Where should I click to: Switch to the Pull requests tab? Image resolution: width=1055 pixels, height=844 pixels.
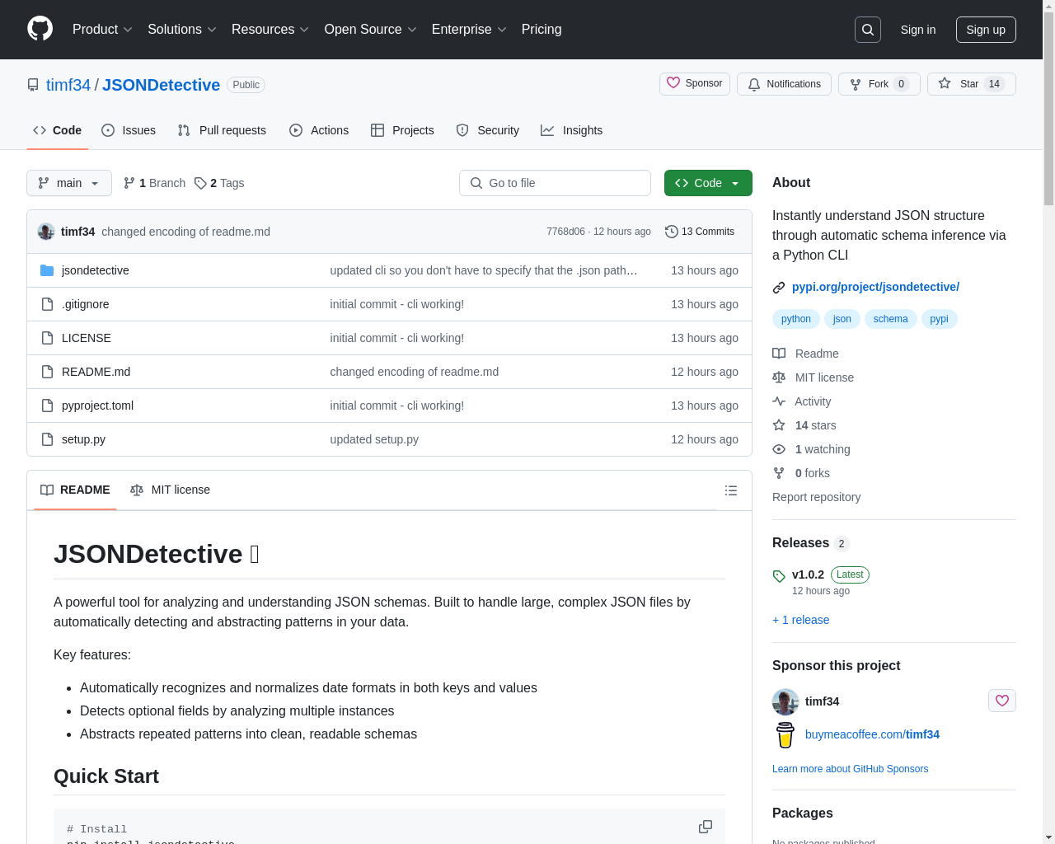click(x=222, y=130)
